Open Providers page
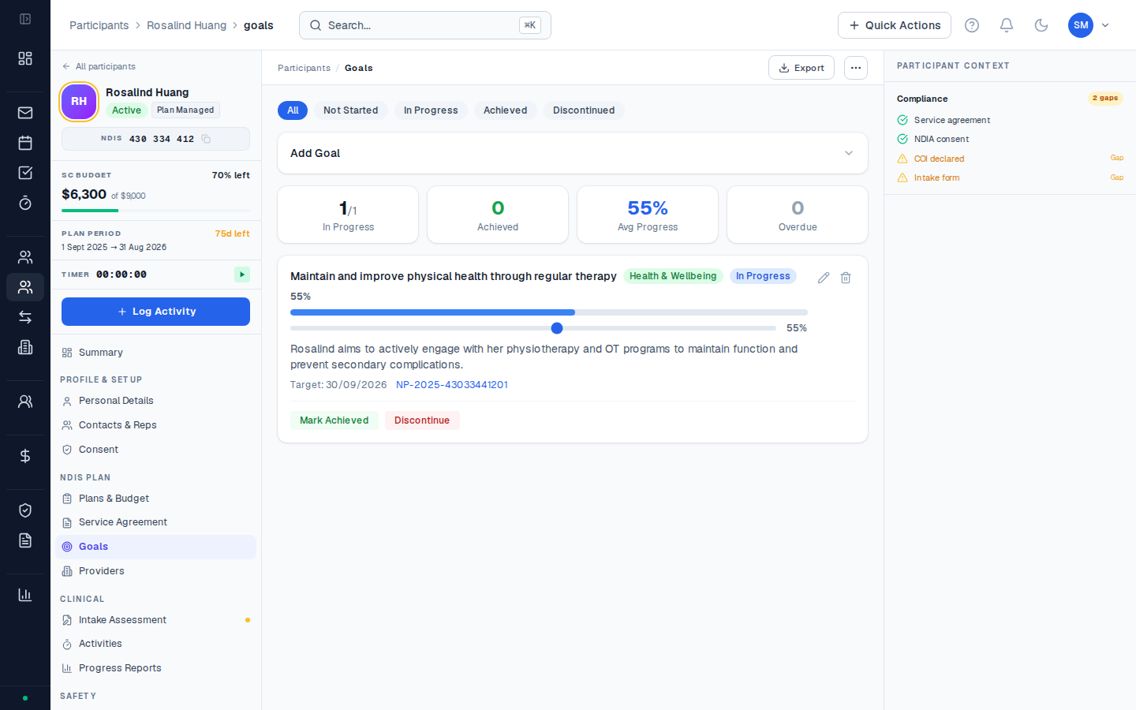 coord(156,571)
